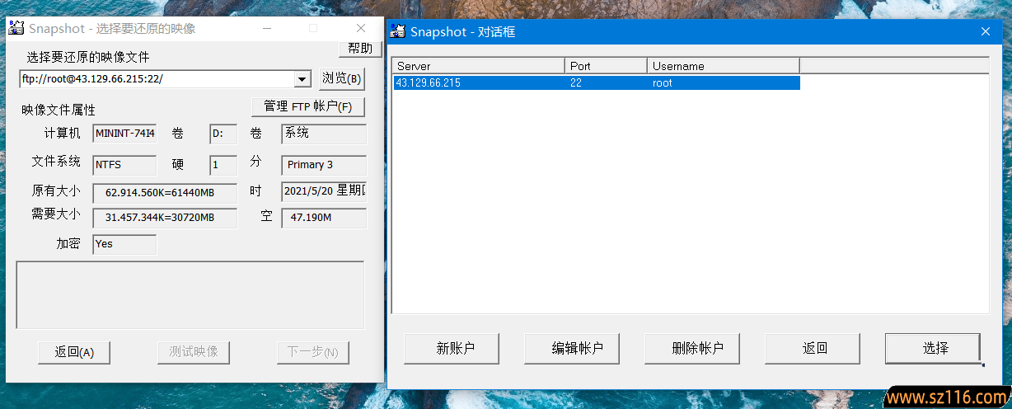Sort accounts by the Server column header
The height and width of the screenshot is (409, 1012).
pyautogui.click(x=478, y=66)
